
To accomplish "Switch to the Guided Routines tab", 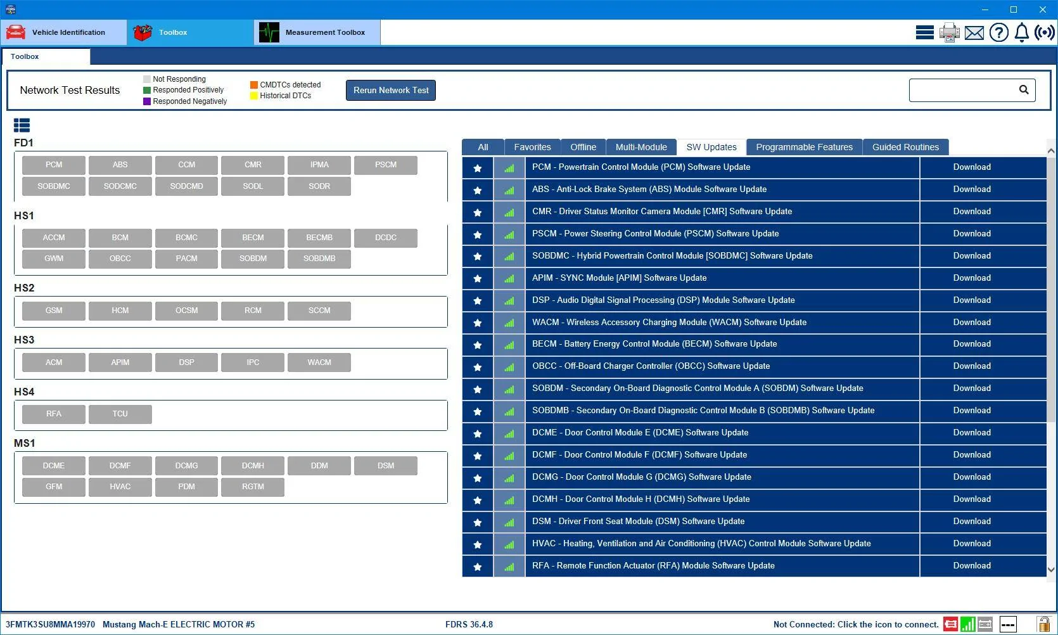I will click(905, 147).
